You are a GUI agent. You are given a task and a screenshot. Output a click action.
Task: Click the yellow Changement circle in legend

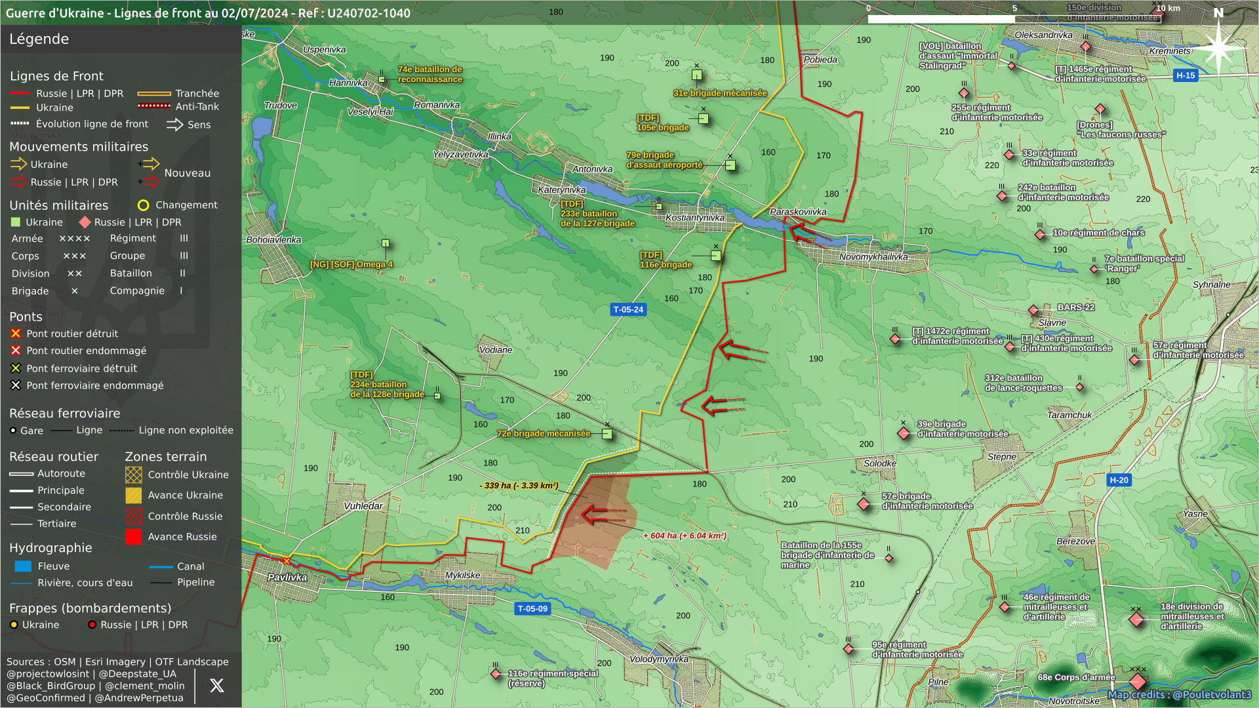(143, 205)
